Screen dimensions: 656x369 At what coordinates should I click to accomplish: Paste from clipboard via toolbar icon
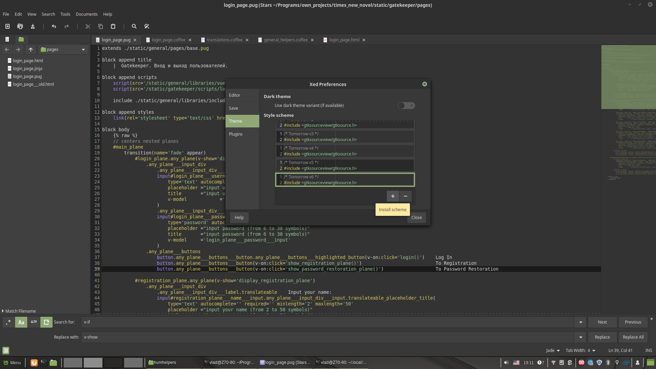[113, 26]
